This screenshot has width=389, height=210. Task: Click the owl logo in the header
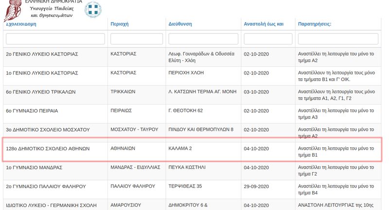click(x=13, y=10)
